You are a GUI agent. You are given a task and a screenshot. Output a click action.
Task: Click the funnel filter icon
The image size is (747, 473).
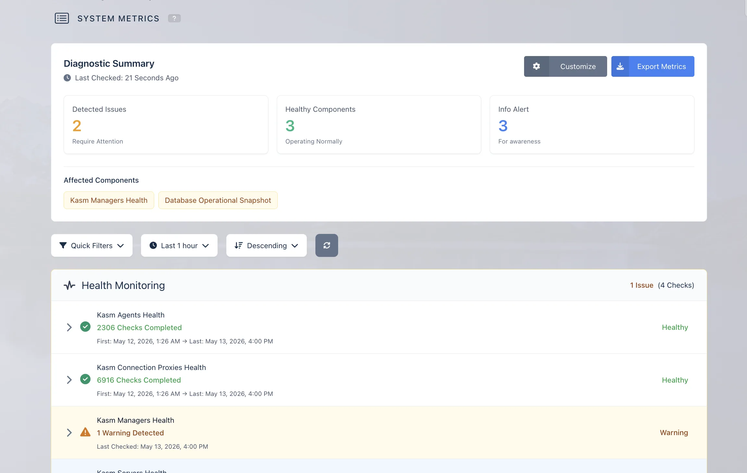[x=63, y=246]
